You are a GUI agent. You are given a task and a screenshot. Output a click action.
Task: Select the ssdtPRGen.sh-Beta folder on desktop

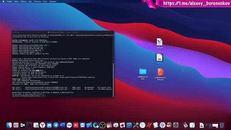(143, 74)
